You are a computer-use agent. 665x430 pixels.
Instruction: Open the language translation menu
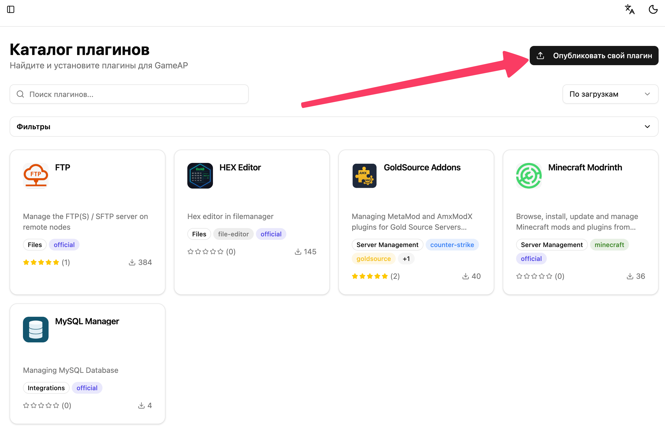pyautogui.click(x=629, y=10)
